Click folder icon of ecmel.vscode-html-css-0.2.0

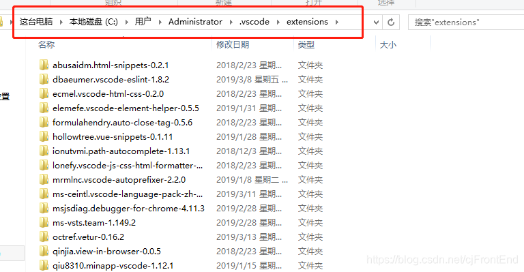tap(44, 93)
